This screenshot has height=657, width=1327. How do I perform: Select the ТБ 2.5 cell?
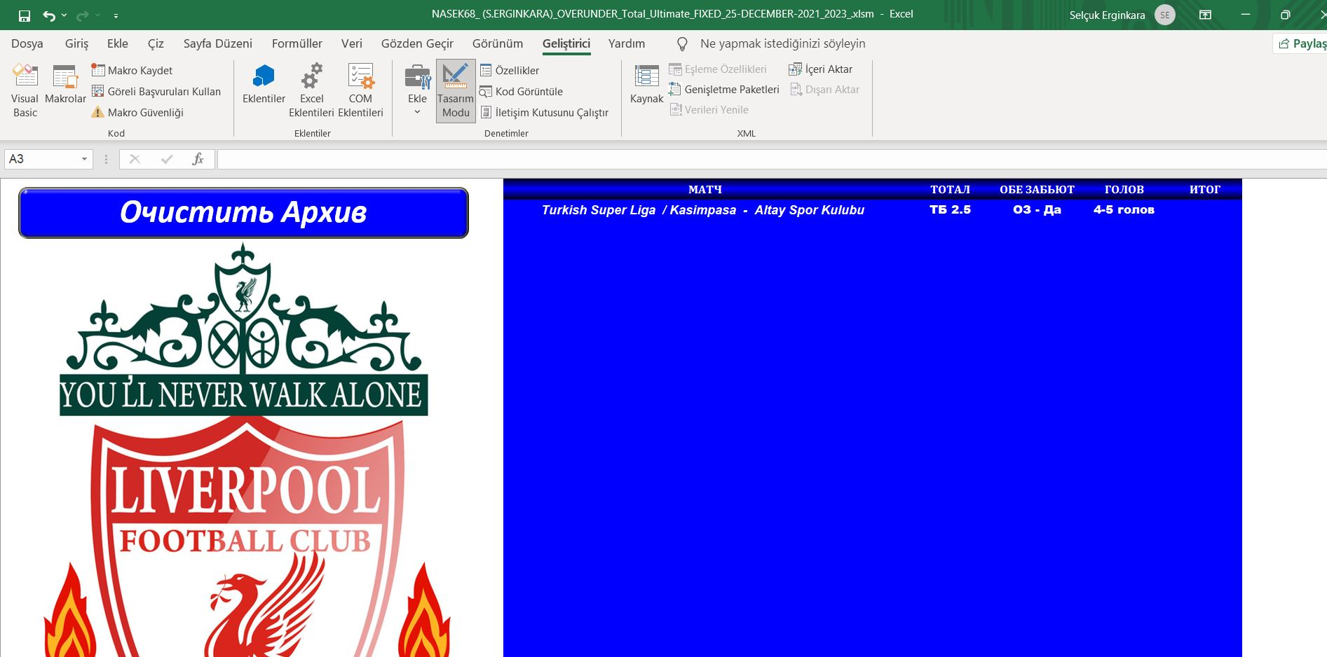[950, 209]
